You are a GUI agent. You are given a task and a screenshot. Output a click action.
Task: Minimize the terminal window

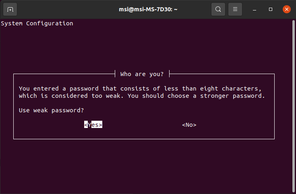(255, 9)
